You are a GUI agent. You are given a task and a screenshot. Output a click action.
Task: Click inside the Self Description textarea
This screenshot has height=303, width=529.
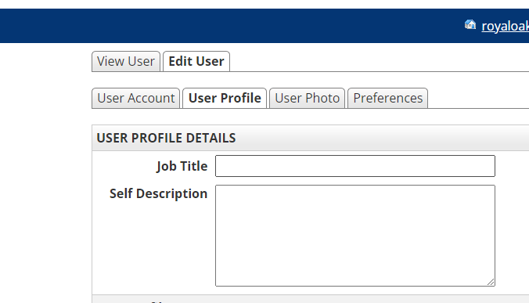(355, 236)
